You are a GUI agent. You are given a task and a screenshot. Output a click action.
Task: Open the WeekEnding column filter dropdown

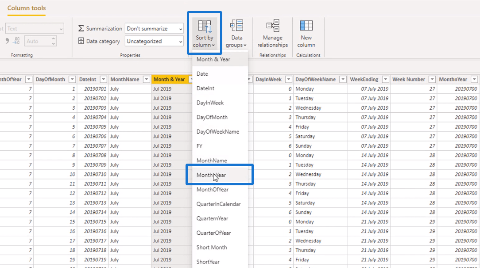[385, 80]
